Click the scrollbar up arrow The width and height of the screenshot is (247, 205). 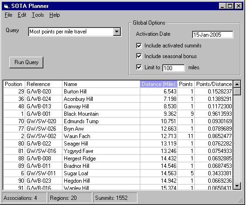point(237,84)
